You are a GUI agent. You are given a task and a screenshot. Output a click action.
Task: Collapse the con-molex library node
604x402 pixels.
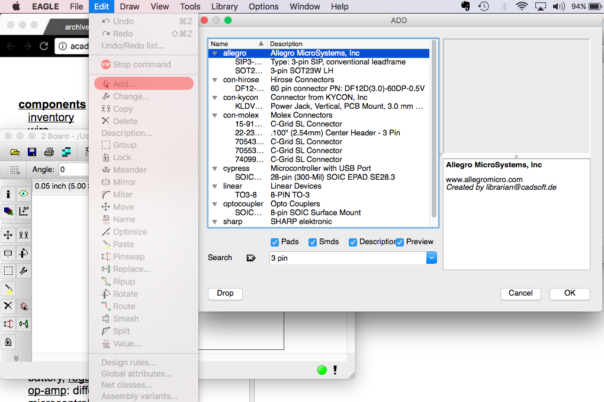point(214,115)
